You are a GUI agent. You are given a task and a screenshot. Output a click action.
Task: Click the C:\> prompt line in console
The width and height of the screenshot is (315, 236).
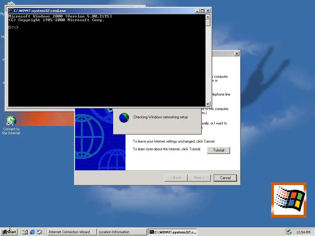coord(13,27)
